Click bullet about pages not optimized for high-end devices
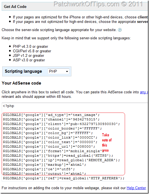149x194 pixels. click(x=80, y=22)
